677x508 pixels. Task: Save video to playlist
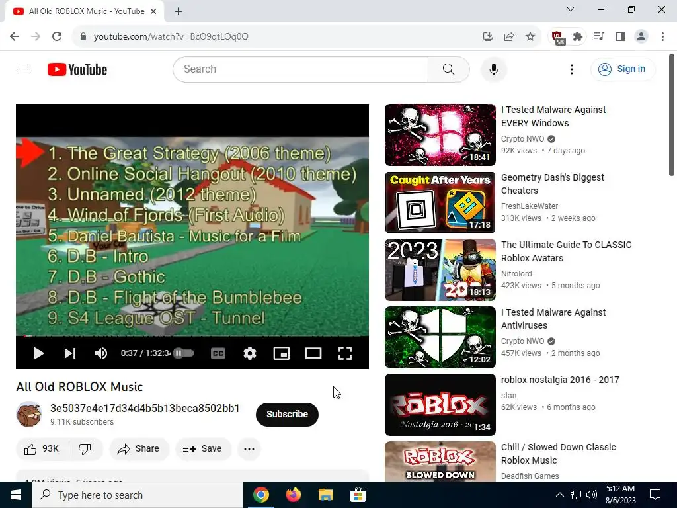203,449
